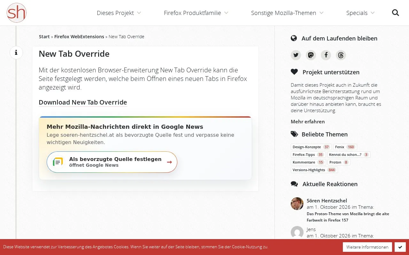409x255 pixels.
Task: Click the Jens commenter name
Action: coord(311,229)
